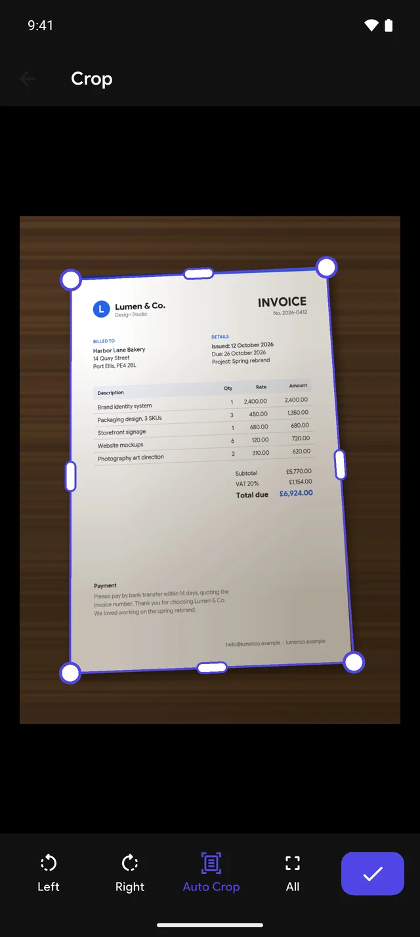This screenshot has height=937, width=420.
Task: Rotate the scan left
Action: (49, 873)
